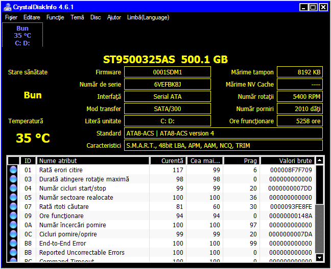The height and width of the screenshot is (269, 331).
Task: Click status orb for Cicluri pornire/oprire
Action: coord(13,234)
